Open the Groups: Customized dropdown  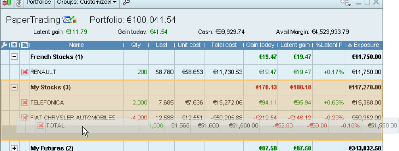click(x=87, y=2)
